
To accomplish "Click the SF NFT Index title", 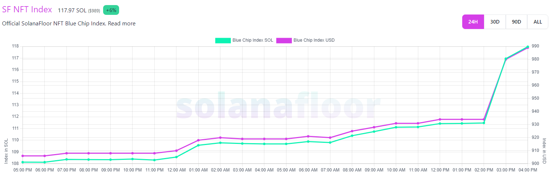I will coord(27,10).
